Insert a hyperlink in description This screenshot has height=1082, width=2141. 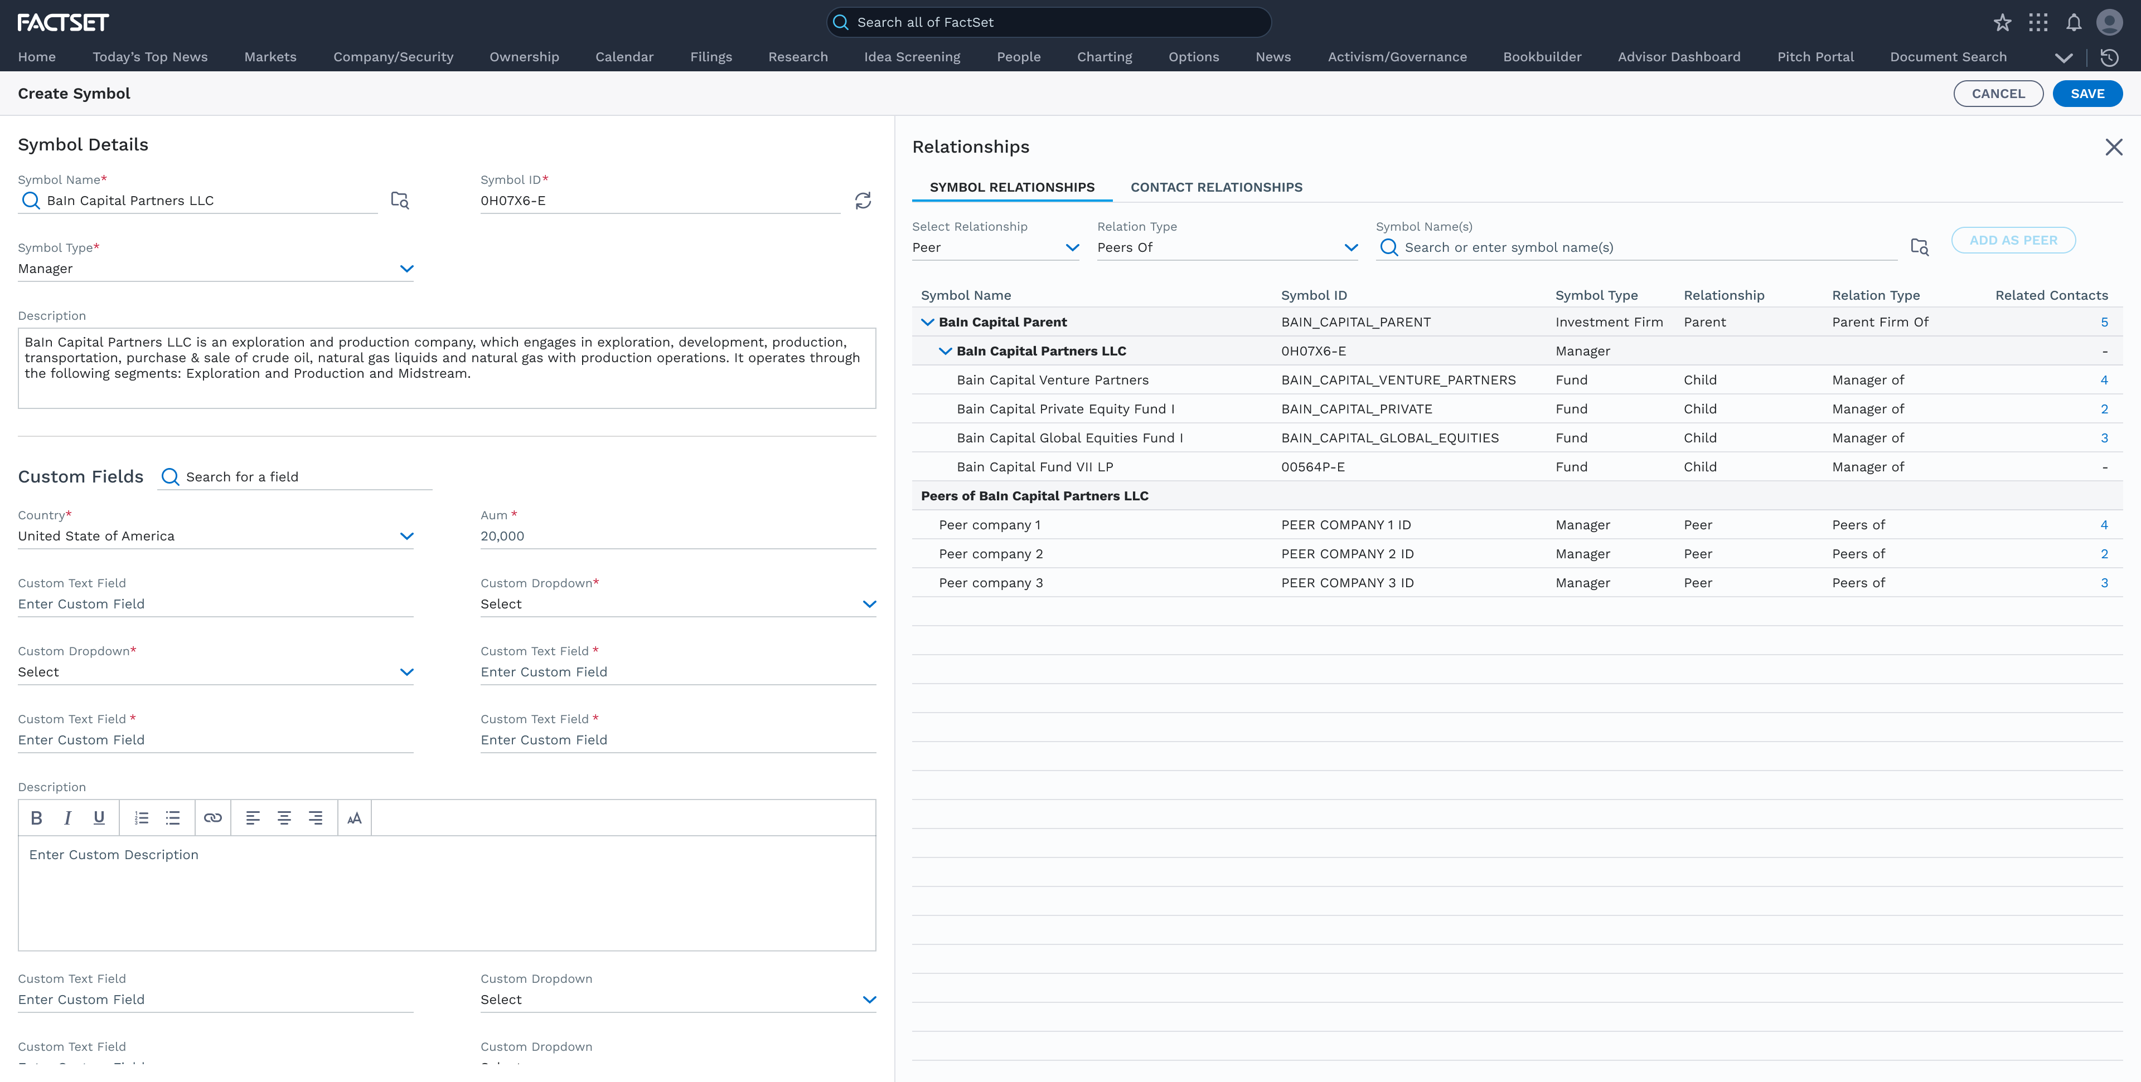[213, 818]
